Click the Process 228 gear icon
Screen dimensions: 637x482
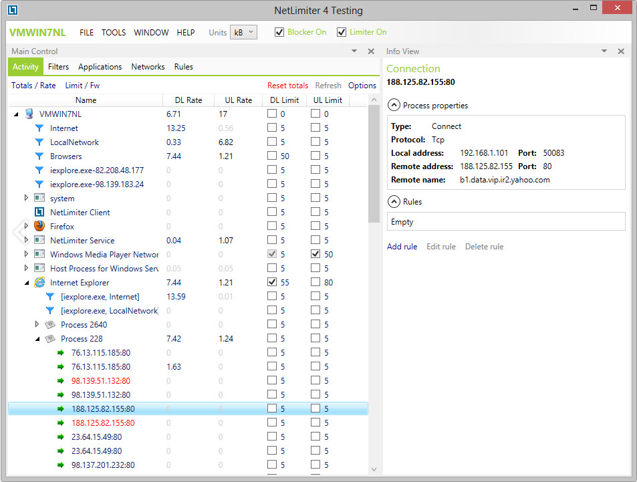pos(50,338)
